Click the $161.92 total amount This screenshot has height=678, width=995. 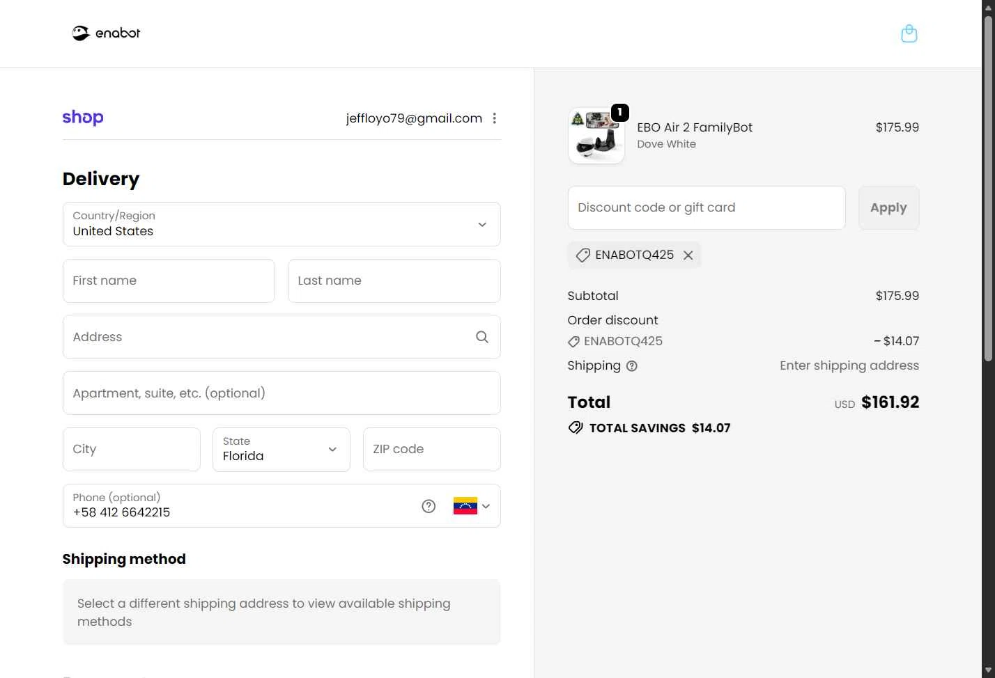(x=890, y=402)
